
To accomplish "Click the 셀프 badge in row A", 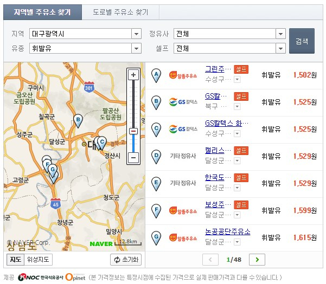I will click(x=241, y=69).
